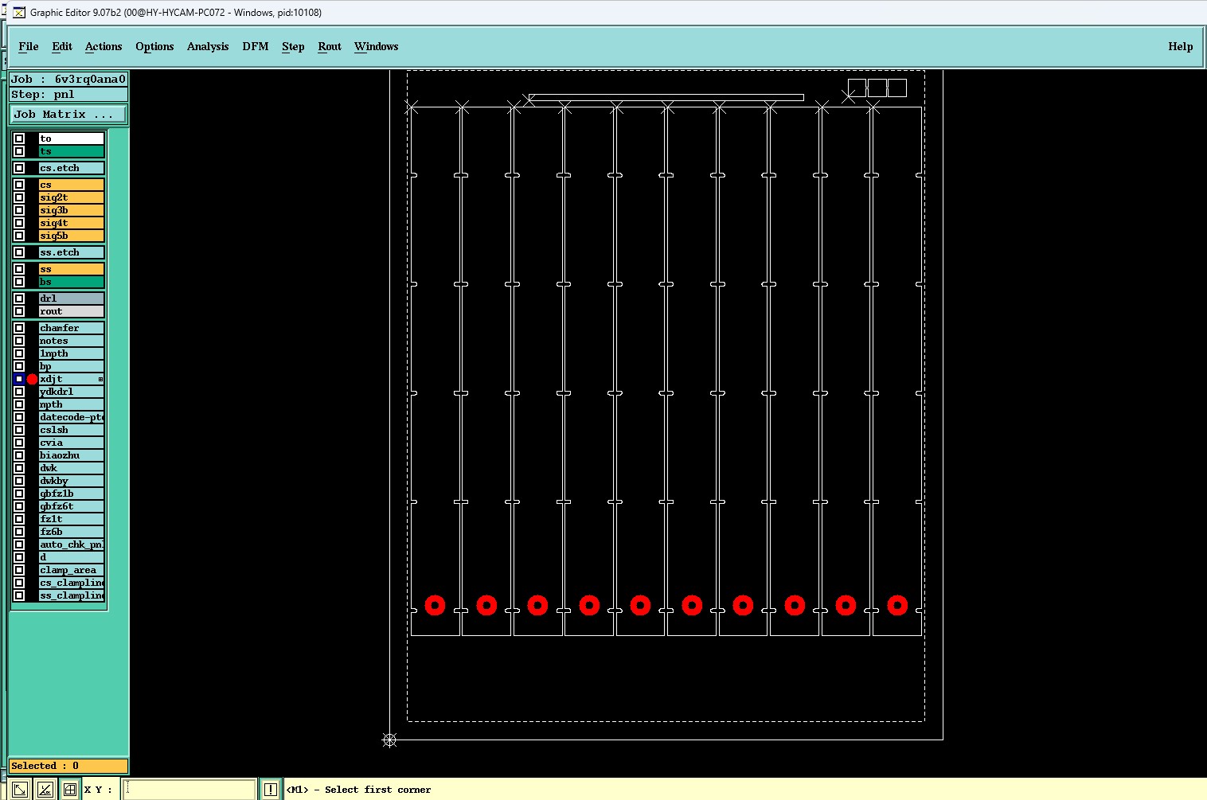
Task: Open the File menu
Action: 29,46
